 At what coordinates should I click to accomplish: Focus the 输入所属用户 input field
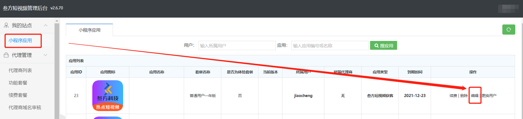tap(237, 46)
